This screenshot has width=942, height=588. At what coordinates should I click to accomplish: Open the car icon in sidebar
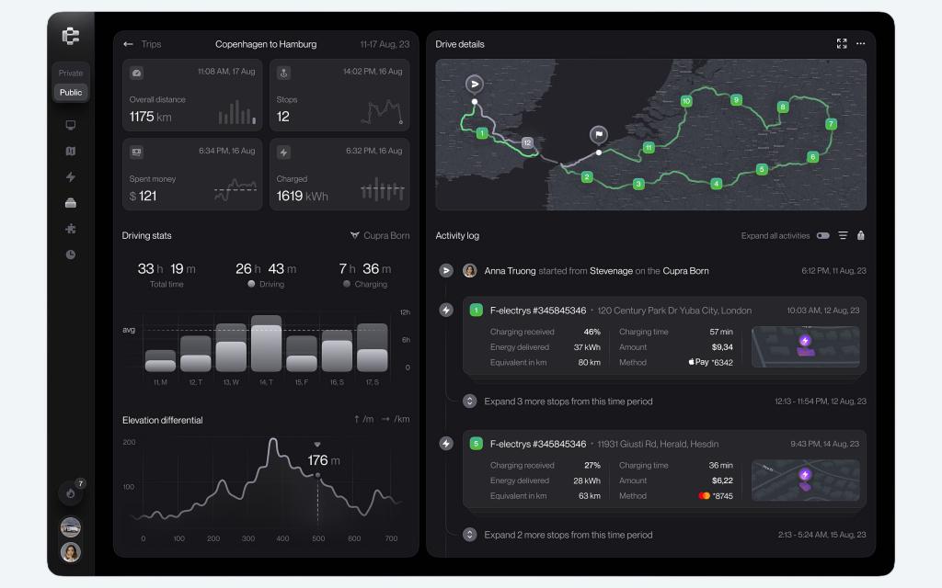tap(70, 203)
